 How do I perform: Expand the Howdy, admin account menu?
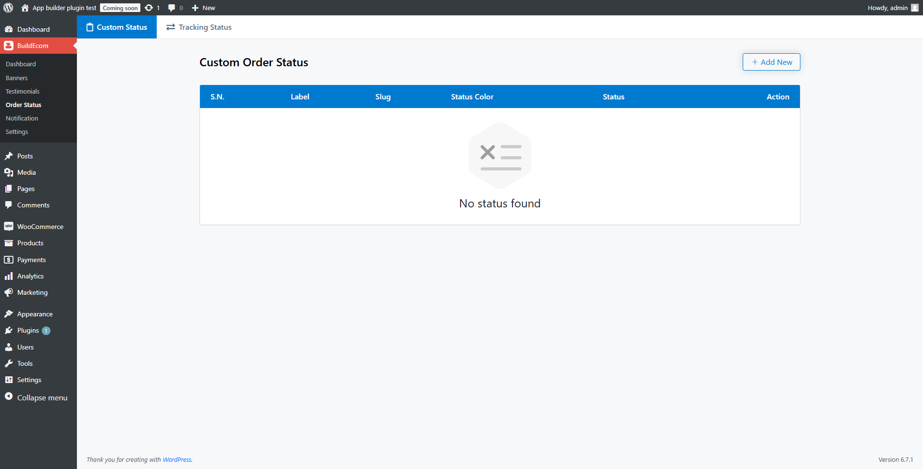coord(887,8)
